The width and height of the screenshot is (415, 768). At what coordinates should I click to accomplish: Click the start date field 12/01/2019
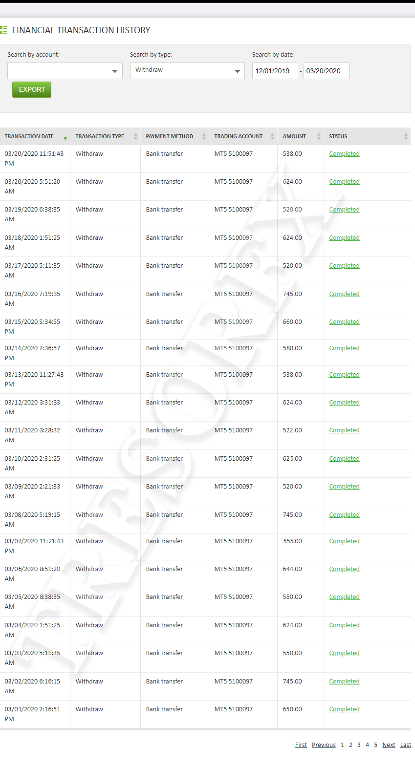click(x=275, y=71)
